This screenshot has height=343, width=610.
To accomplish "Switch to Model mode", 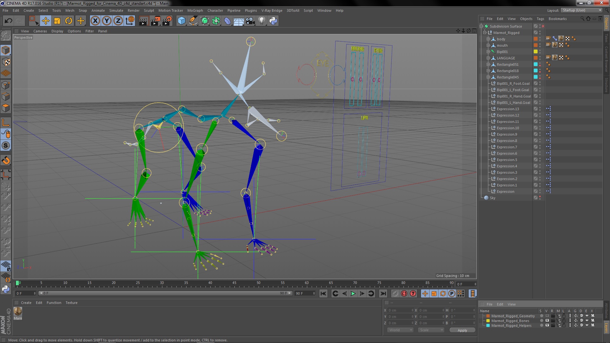I will (6, 50).
